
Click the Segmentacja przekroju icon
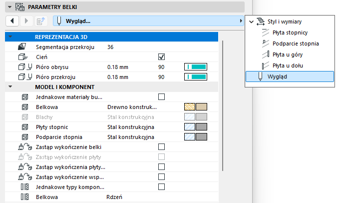pyautogui.click(x=22, y=46)
